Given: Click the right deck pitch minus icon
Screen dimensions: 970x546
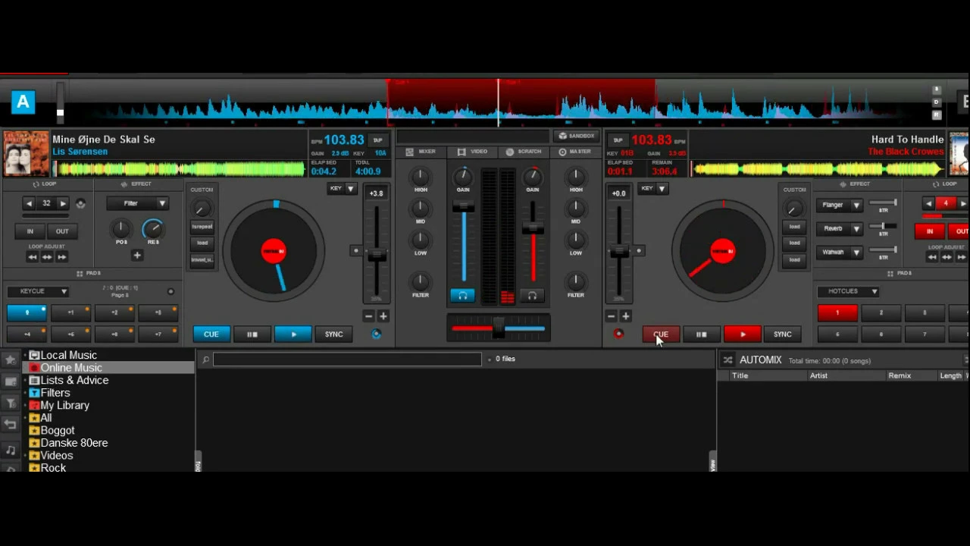Looking at the screenshot, I should click(x=612, y=316).
